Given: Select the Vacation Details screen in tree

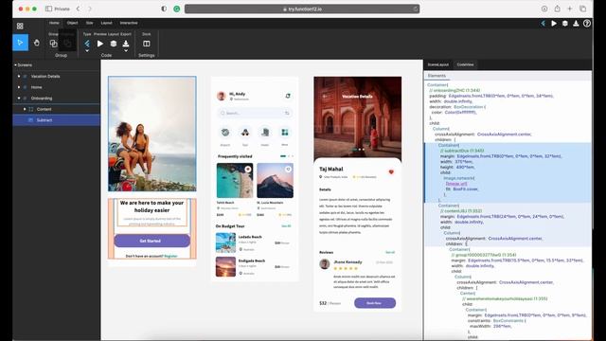Looking at the screenshot, I should coord(45,76).
